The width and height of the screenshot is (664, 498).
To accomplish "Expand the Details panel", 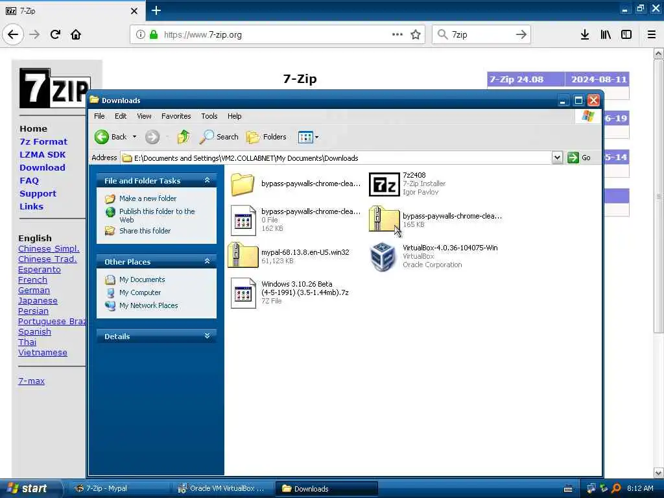I will pos(207,336).
